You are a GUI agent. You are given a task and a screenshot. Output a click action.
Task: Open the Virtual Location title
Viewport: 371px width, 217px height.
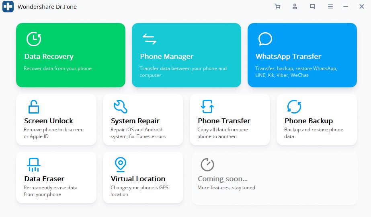pos(138,179)
